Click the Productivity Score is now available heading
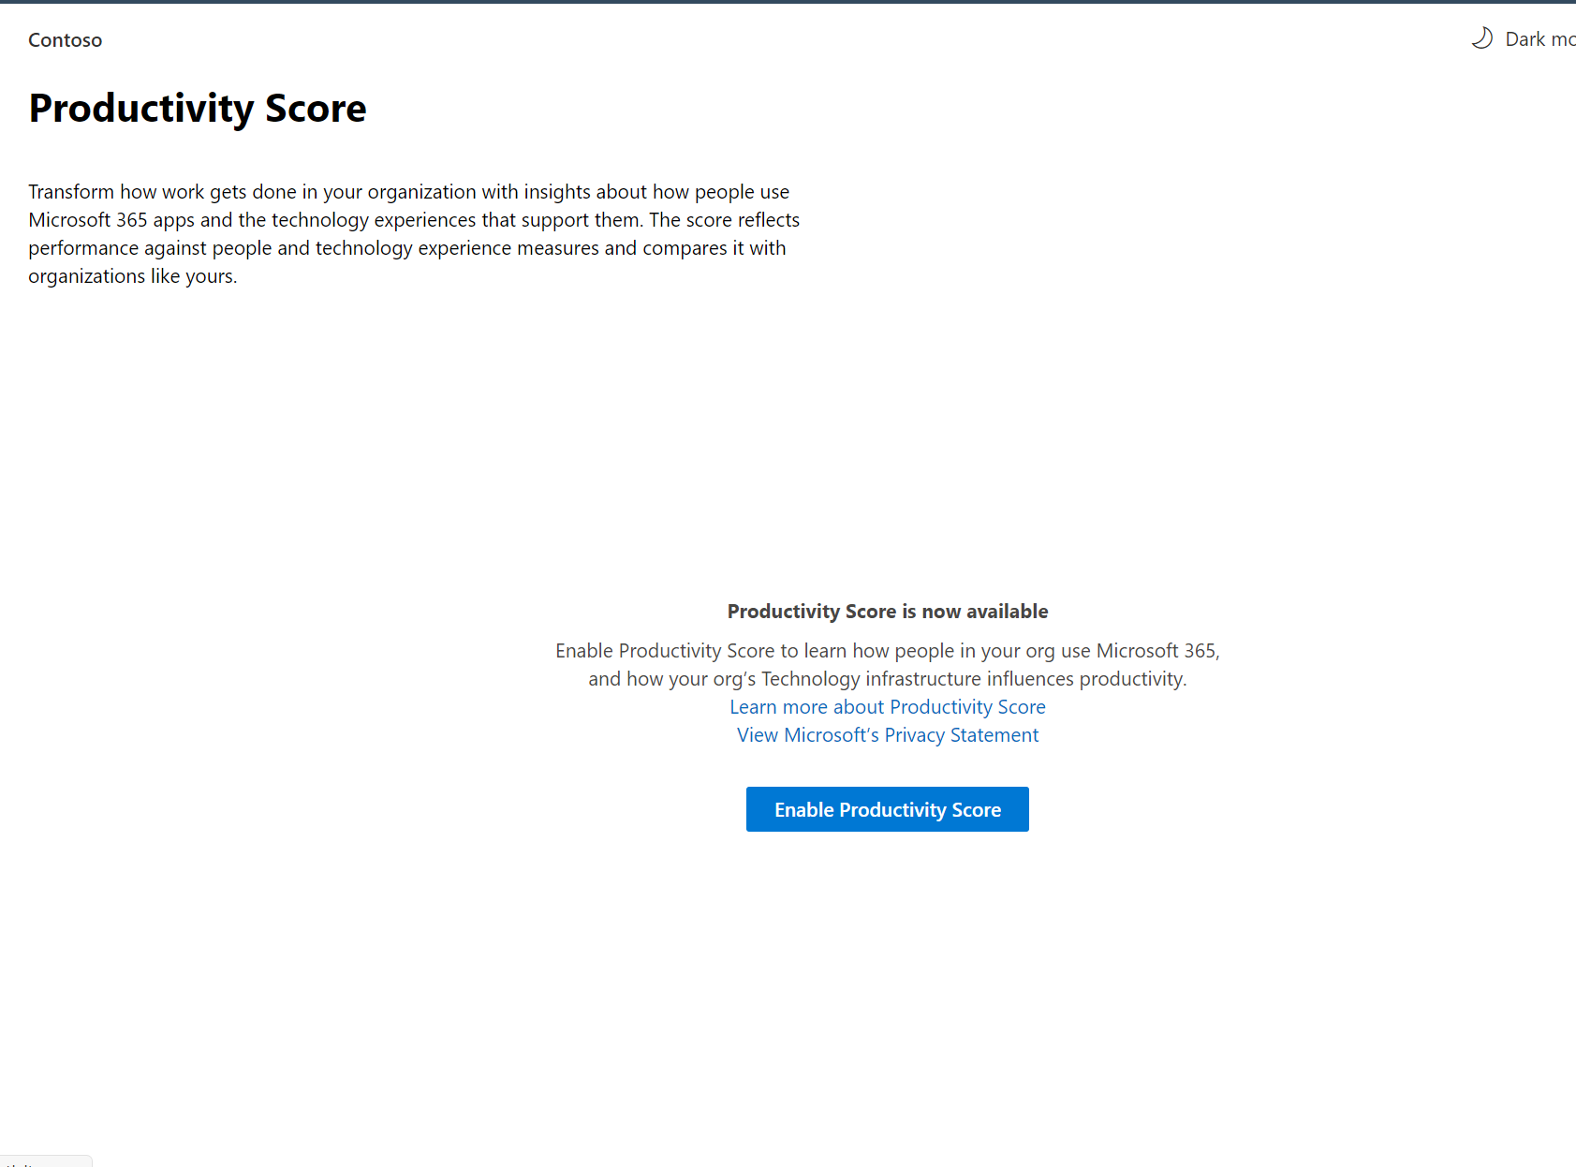Screen dimensions: 1576x1167 (887, 611)
